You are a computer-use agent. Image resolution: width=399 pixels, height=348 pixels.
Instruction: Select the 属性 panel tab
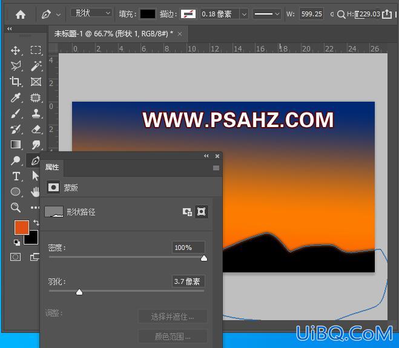(x=52, y=168)
